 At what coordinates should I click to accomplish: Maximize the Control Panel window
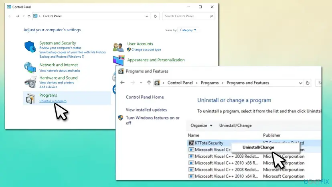pos(200,7)
